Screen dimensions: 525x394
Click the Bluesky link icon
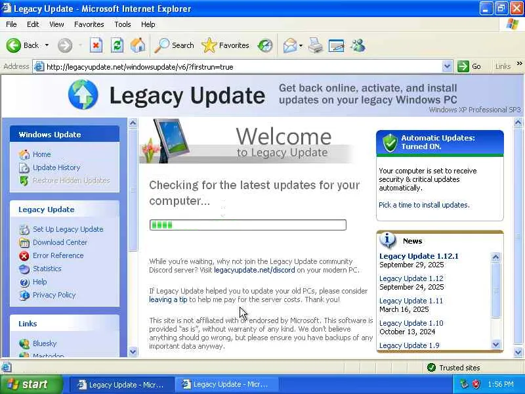pos(24,343)
